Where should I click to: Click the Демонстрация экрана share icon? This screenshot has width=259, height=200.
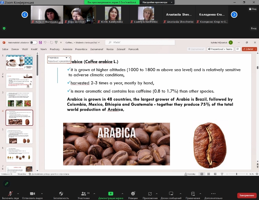110,193
